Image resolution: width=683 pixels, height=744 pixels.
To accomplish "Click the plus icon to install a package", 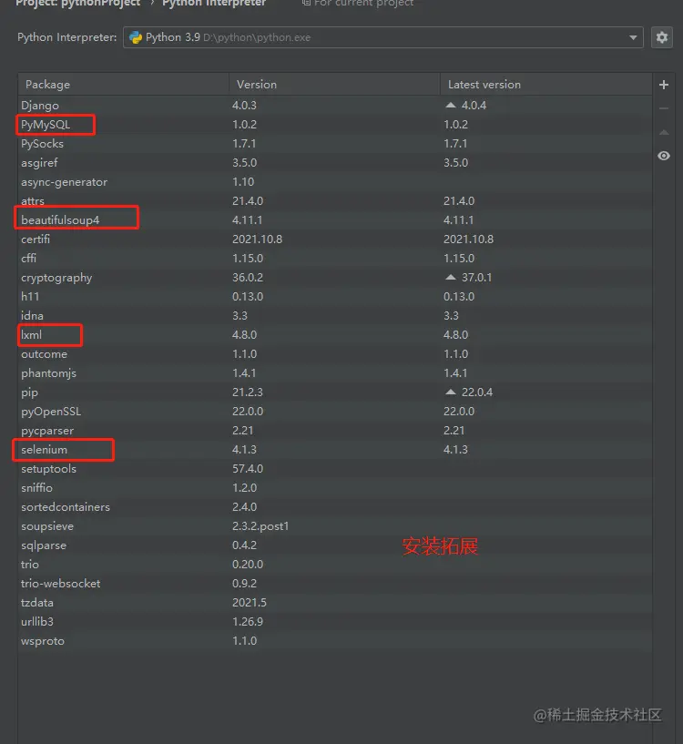I will pos(664,85).
